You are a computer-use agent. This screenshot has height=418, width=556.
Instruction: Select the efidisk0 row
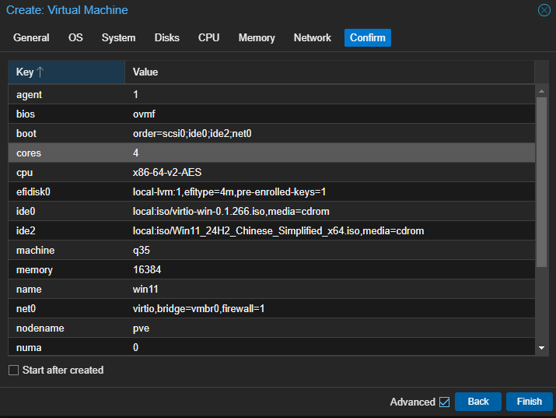click(271, 191)
